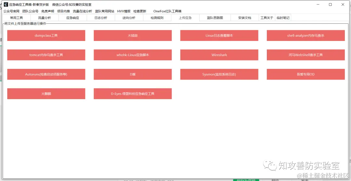Launch Sysmon(监控系统日志) button
This screenshot has width=351, height=181.
tap(219, 74)
